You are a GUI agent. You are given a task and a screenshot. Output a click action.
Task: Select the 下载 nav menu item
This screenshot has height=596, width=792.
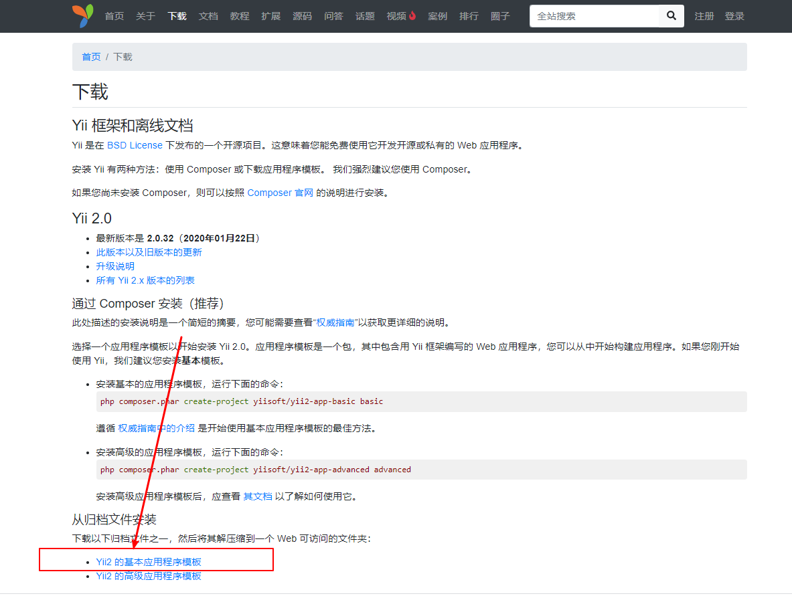177,16
